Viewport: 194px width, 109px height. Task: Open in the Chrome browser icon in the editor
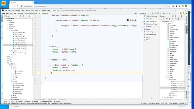130,20
